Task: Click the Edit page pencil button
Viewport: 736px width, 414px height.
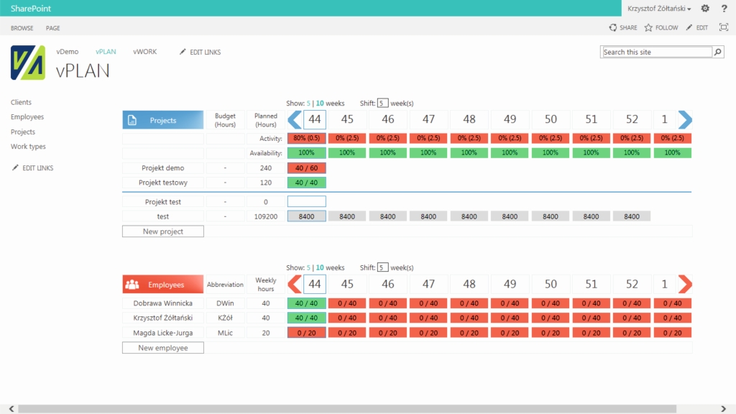Action: pyautogui.click(x=696, y=28)
